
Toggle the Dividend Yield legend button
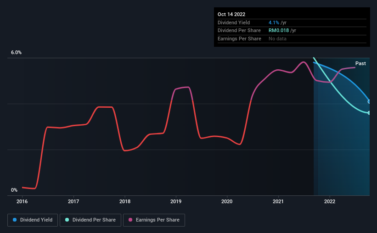[33, 220]
